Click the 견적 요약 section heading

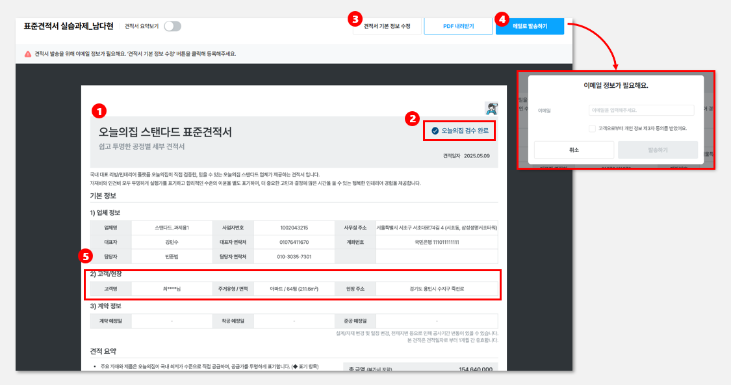103,351
